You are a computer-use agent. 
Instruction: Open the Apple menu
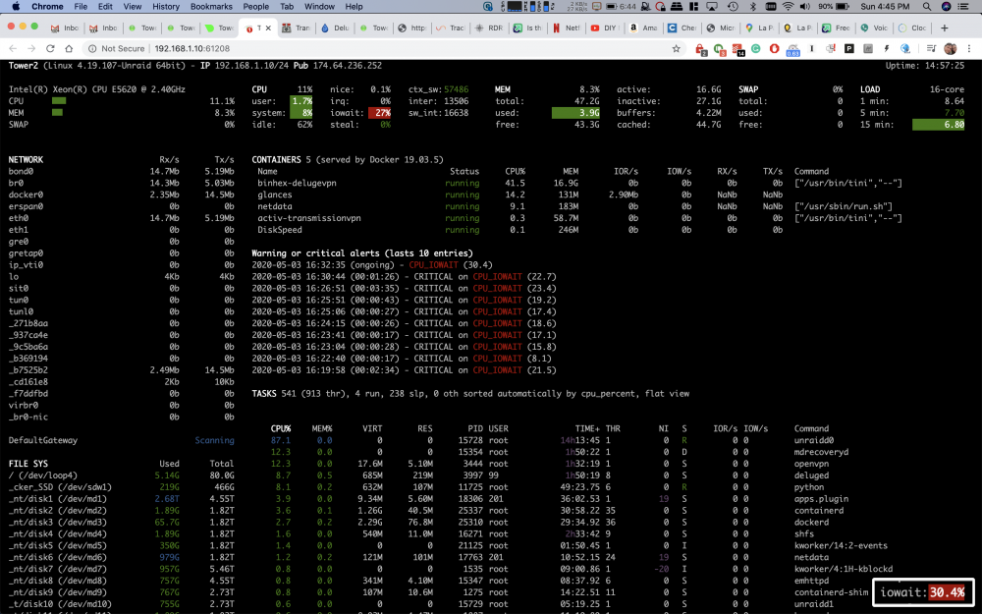pos(16,6)
